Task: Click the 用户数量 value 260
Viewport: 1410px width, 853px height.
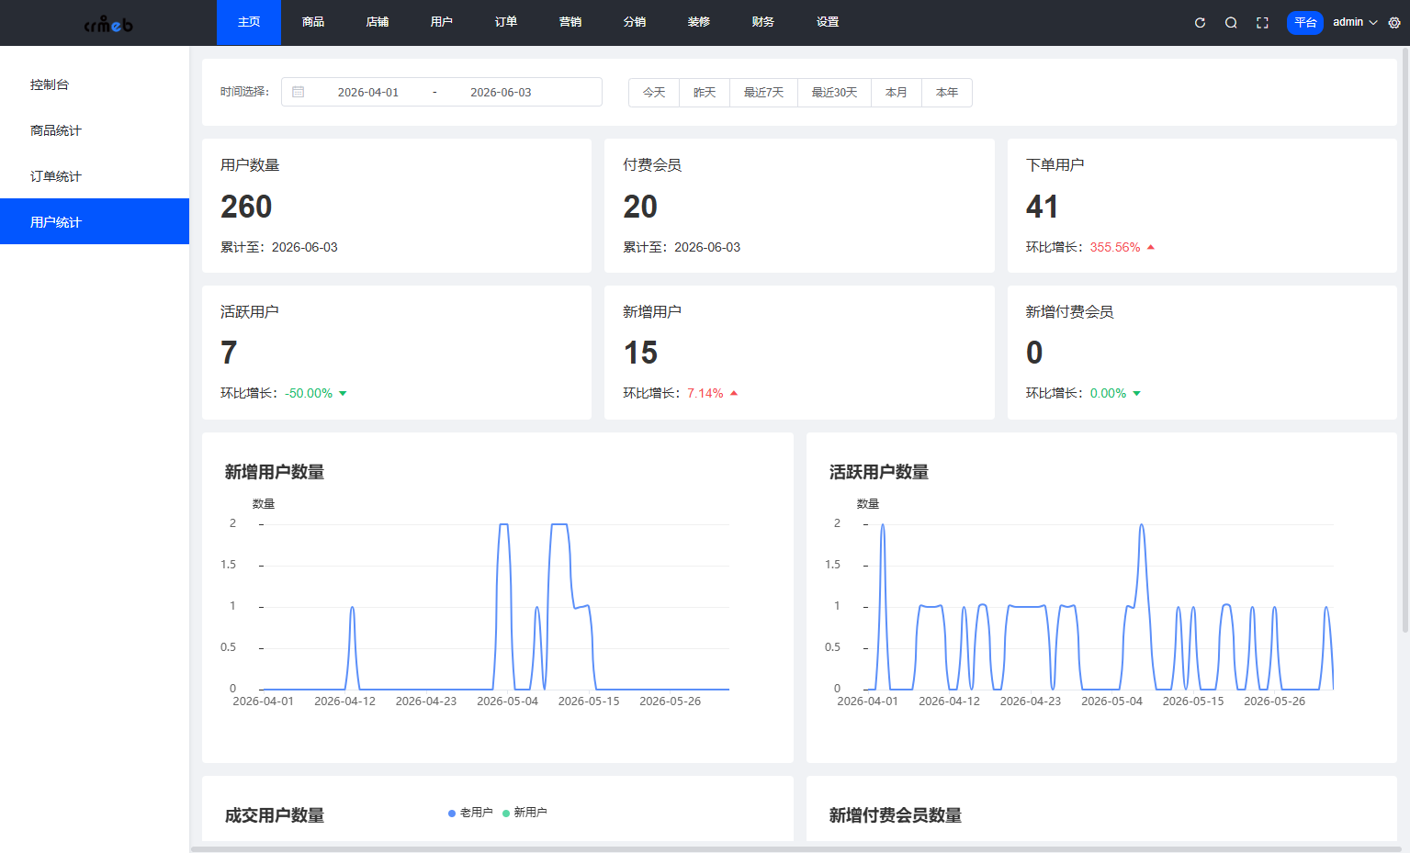Action: click(246, 207)
